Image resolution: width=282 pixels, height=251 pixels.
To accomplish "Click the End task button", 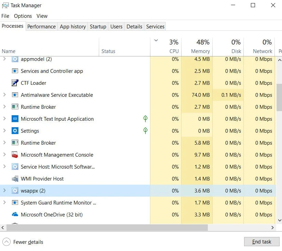I will point(262,242).
